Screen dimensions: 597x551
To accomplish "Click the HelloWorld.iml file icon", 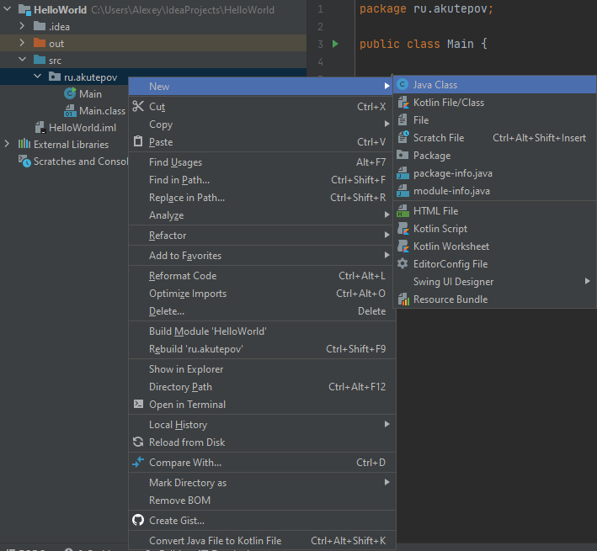I will [40, 127].
